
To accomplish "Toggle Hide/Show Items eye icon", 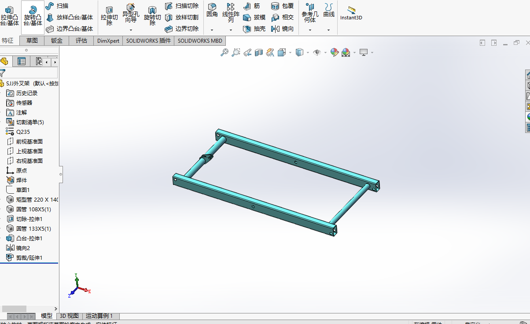I will (317, 52).
